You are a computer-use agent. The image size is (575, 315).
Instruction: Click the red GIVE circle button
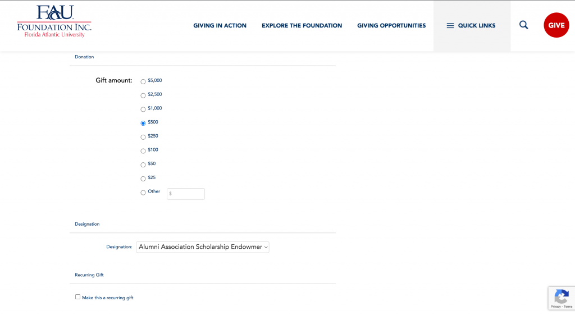point(556,25)
